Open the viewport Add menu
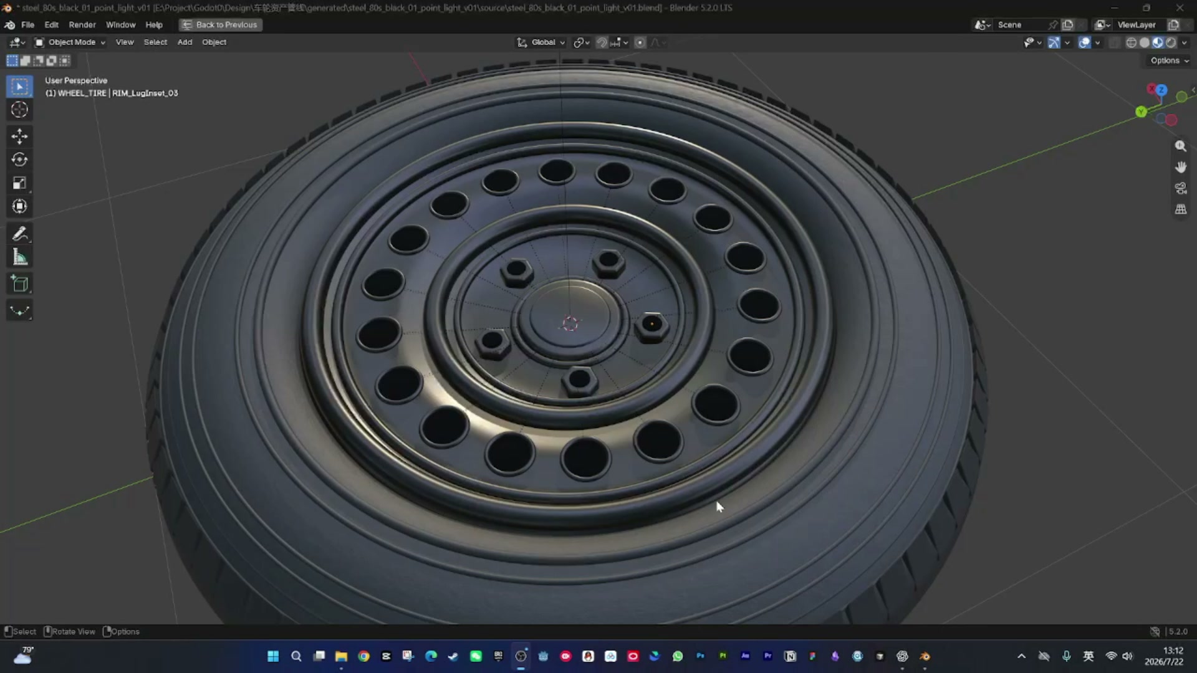1197x673 pixels. (x=185, y=42)
